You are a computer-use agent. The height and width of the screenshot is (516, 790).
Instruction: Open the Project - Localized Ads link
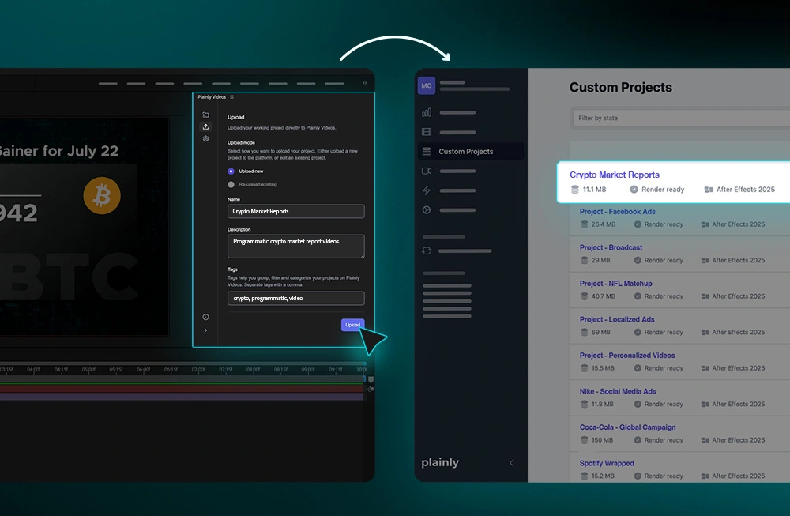[x=617, y=319]
